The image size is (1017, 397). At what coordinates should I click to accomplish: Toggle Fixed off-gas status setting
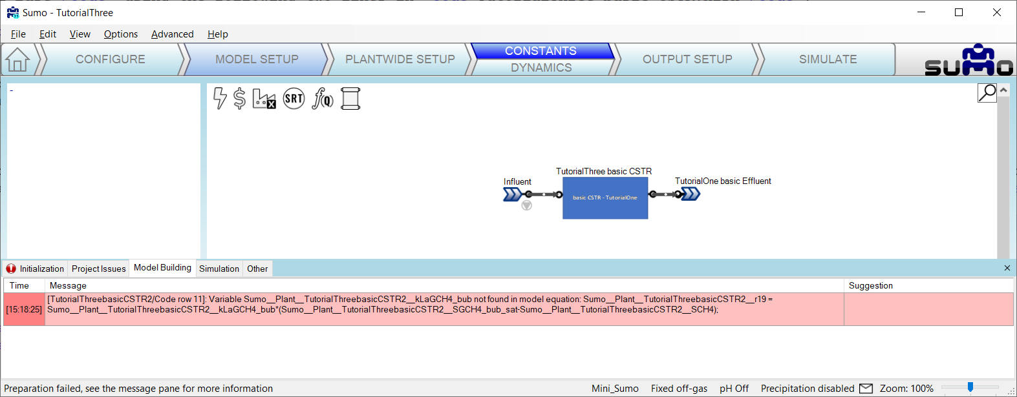[679, 389]
